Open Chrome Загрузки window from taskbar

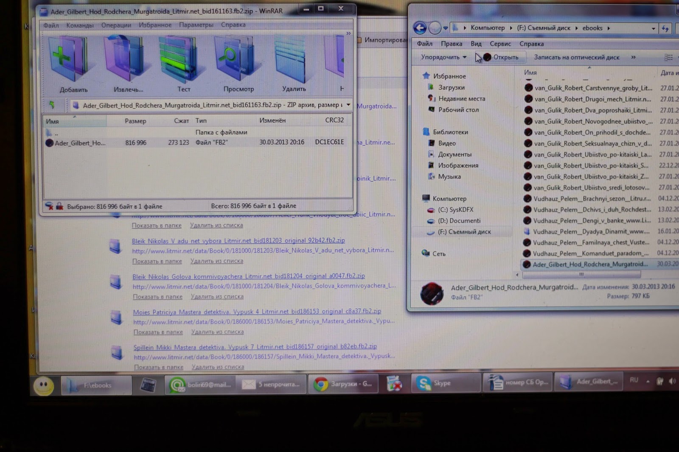pos(344,384)
